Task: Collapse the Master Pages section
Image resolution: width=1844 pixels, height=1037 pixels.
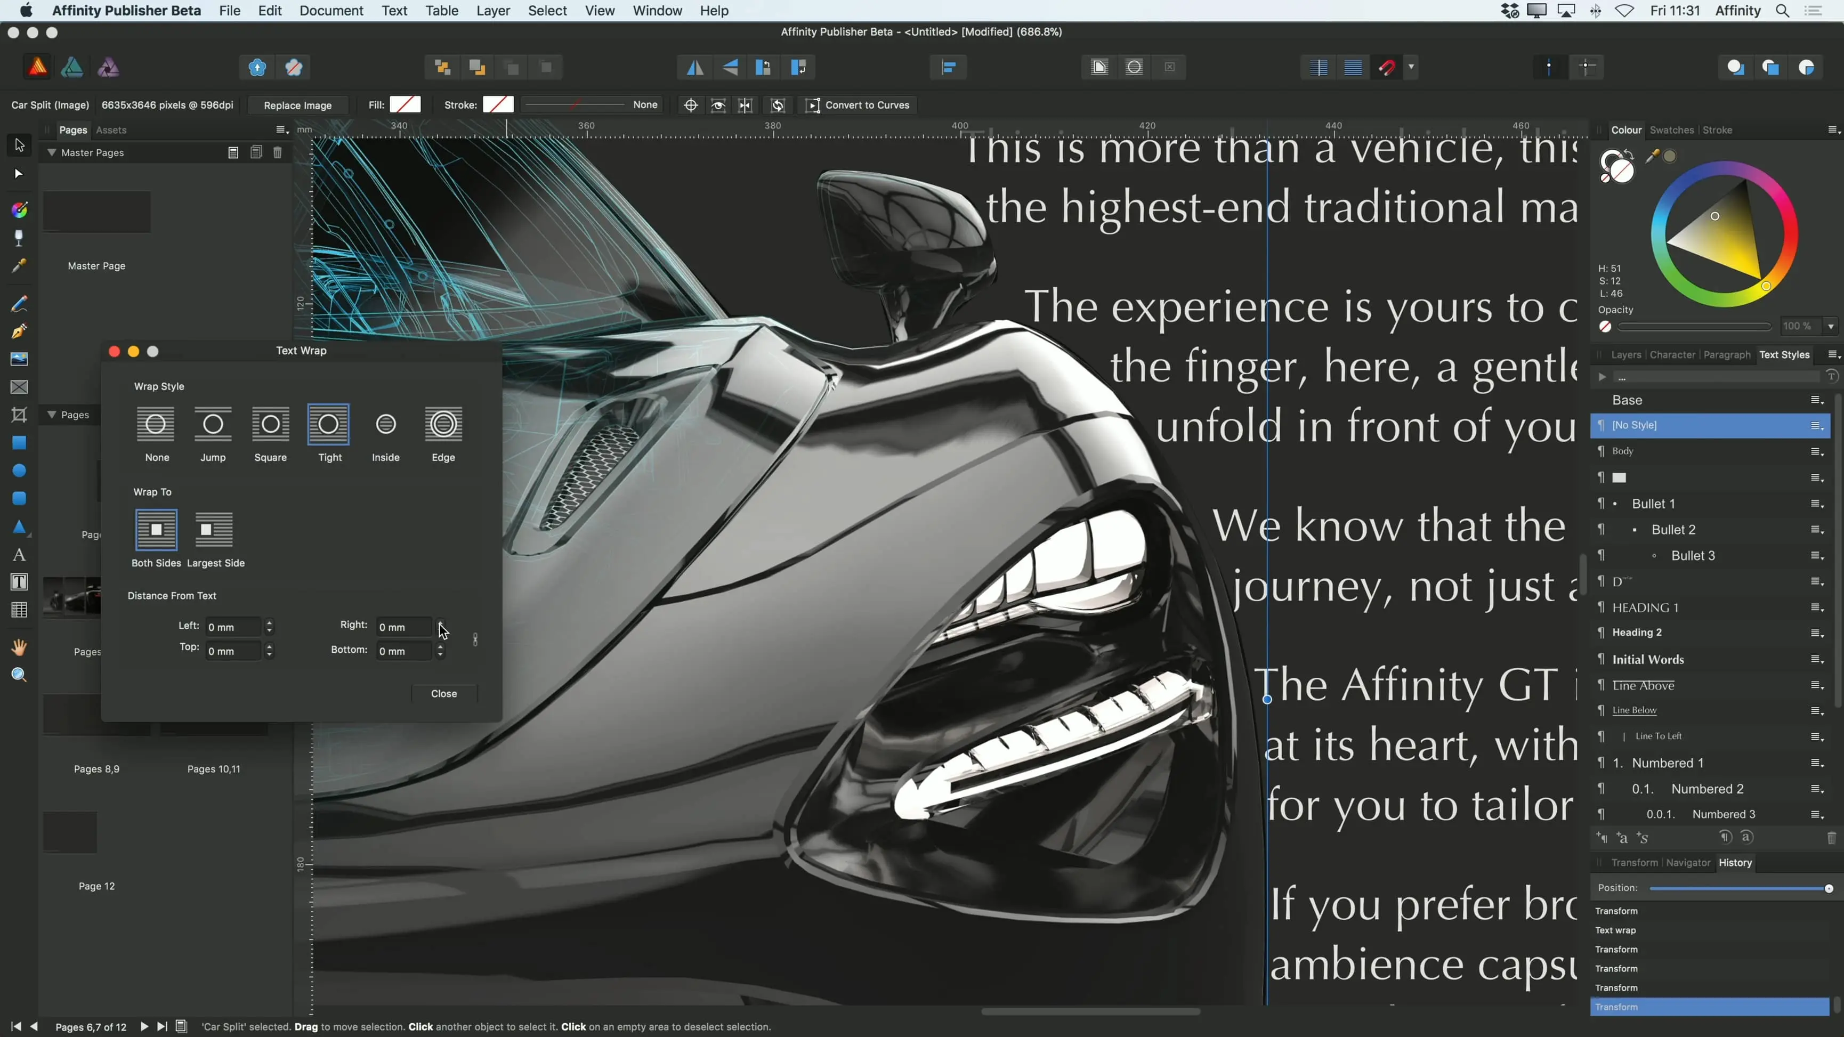Action: tap(52, 152)
